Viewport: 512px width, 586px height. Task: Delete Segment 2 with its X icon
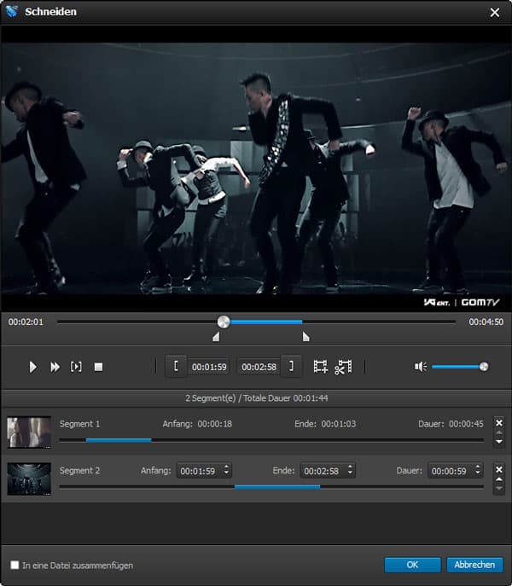tap(499, 469)
